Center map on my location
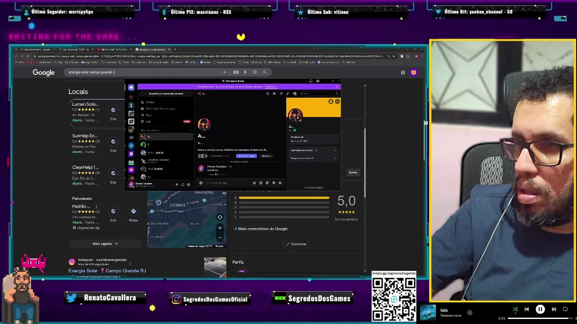This screenshot has width=577, height=324. click(220, 217)
